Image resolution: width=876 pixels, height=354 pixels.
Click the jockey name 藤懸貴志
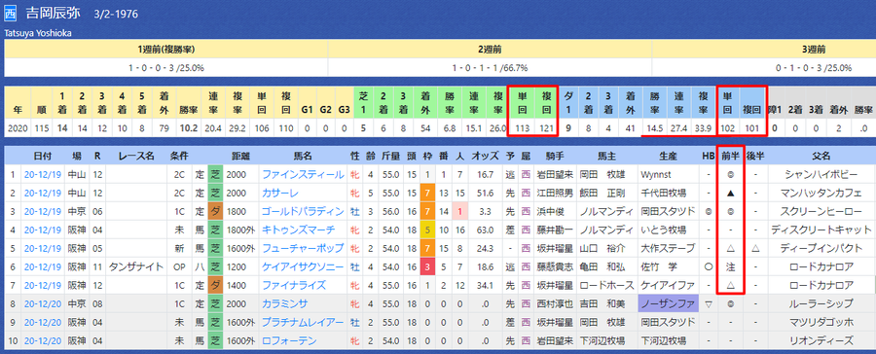555,266
